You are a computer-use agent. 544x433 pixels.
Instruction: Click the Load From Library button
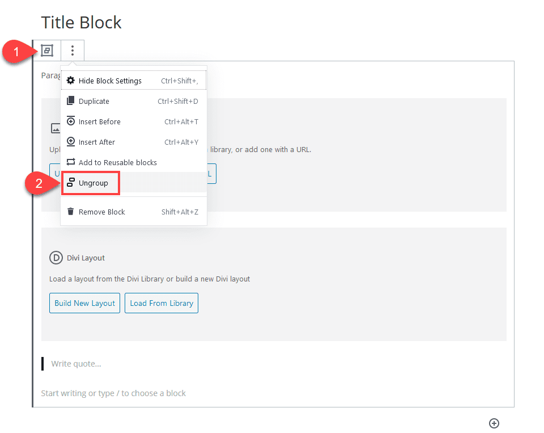pos(161,303)
